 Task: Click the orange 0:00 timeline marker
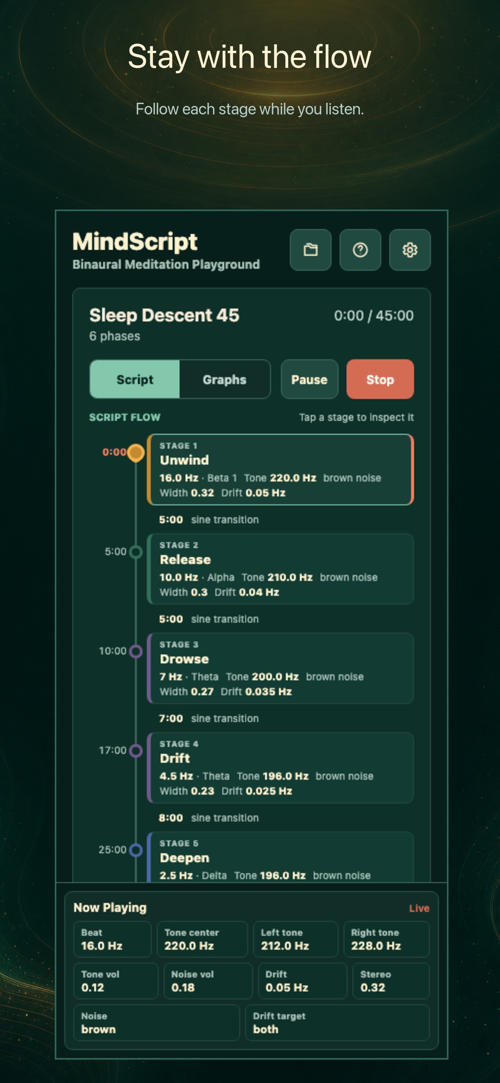pos(136,453)
